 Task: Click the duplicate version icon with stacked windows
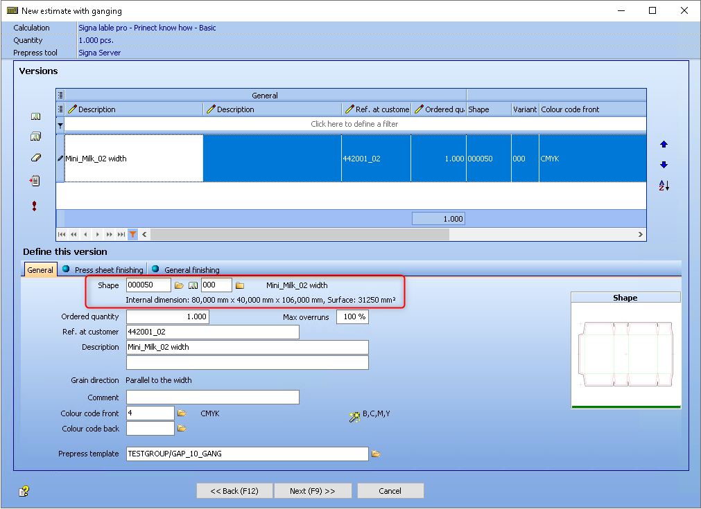(x=36, y=136)
